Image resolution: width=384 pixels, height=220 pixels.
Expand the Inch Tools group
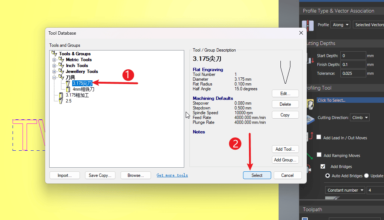coord(54,66)
